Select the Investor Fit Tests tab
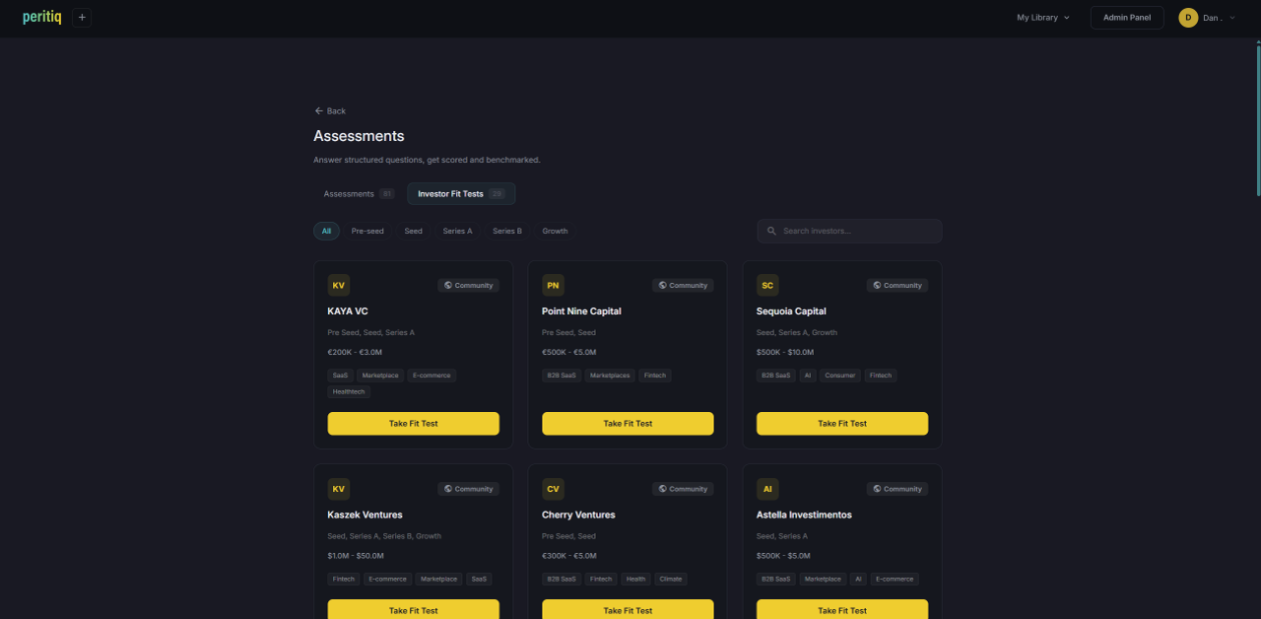 tap(461, 194)
